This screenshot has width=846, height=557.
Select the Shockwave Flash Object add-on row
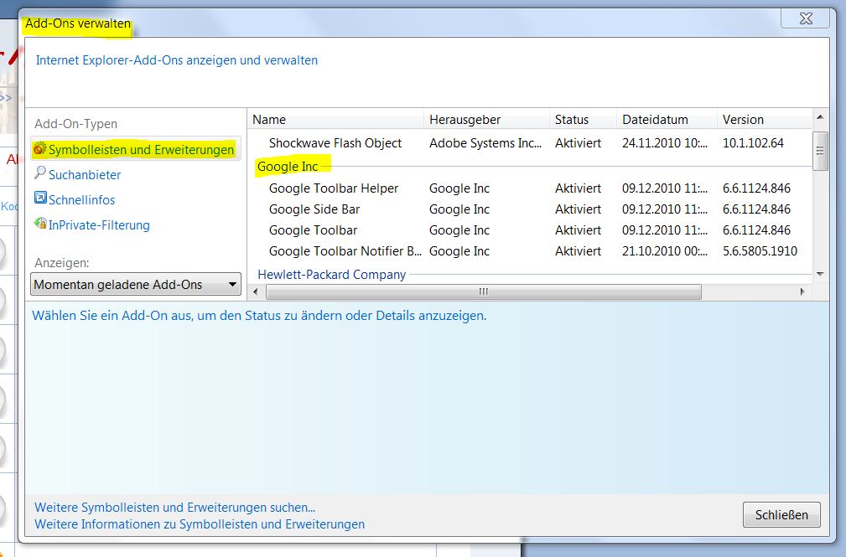pyautogui.click(x=530, y=143)
